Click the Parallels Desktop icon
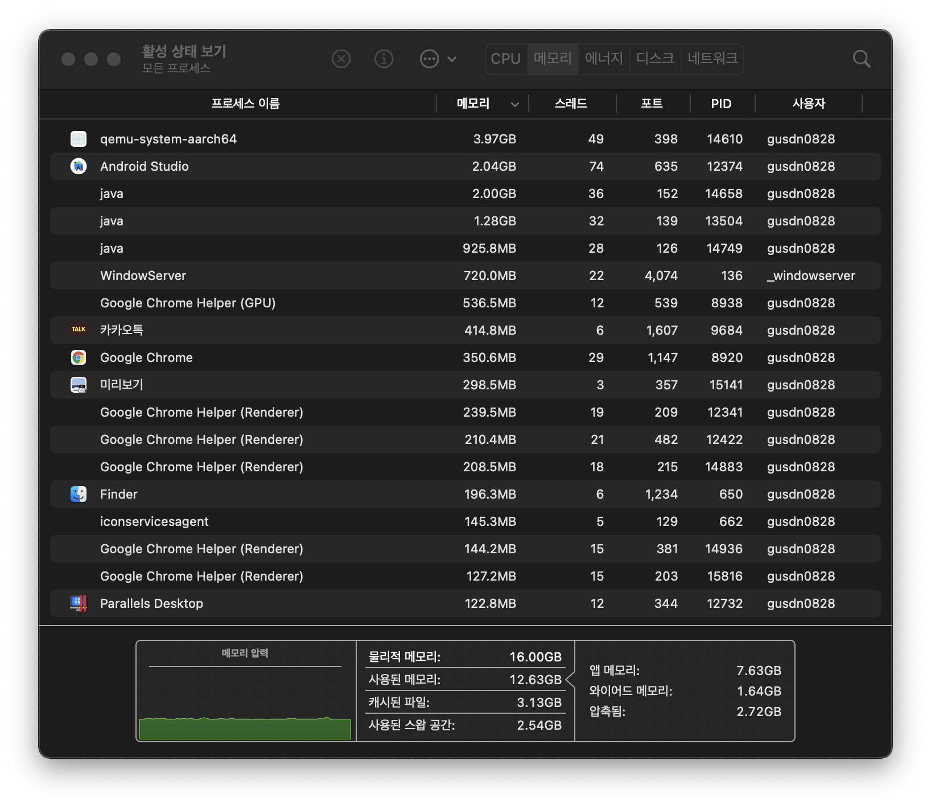 click(79, 603)
